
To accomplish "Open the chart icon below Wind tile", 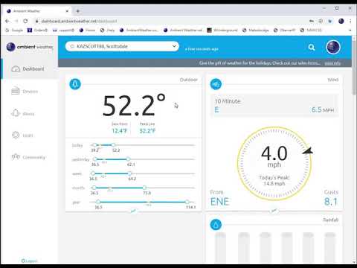I will point(274,211).
